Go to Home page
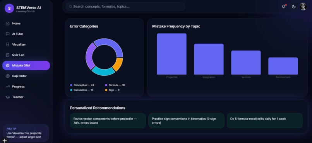Image resolution: width=312 pixels, height=143 pixels. point(26,24)
